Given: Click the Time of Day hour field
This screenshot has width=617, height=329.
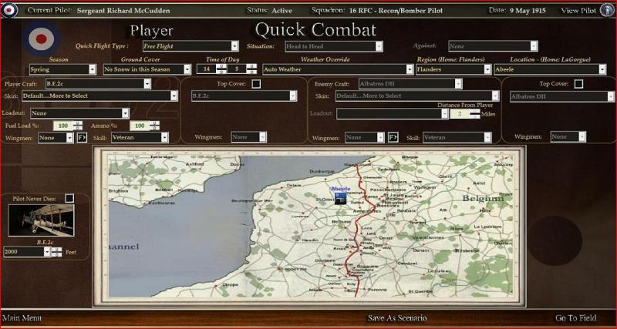Looking at the screenshot, I should point(207,69).
